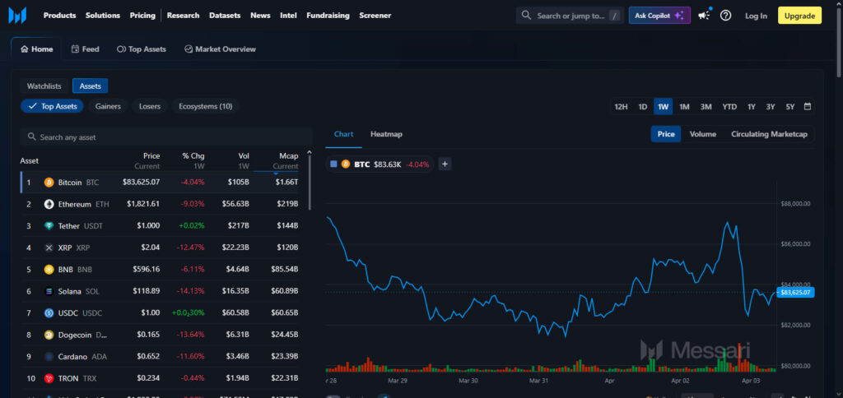This screenshot has width=843, height=398.
Task: Click the Ethereum icon in asset list
Action: pyautogui.click(x=49, y=204)
